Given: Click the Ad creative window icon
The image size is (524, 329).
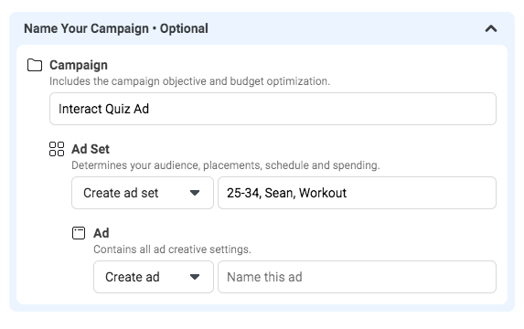Looking at the screenshot, I should click(79, 233).
